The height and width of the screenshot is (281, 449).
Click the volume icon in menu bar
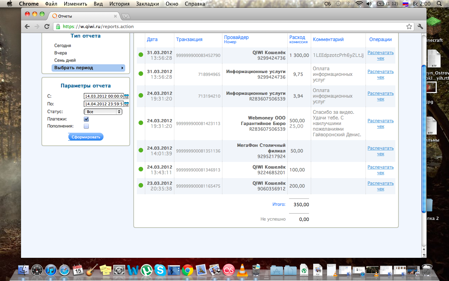369,4
